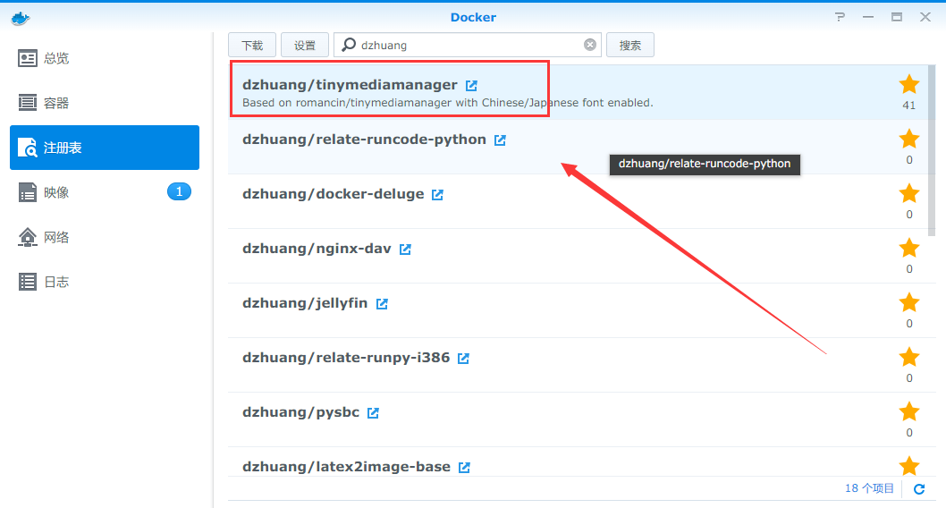Screen dimensions: 946x508
Task: Refresh the registry results list
Action: click(919, 488)
